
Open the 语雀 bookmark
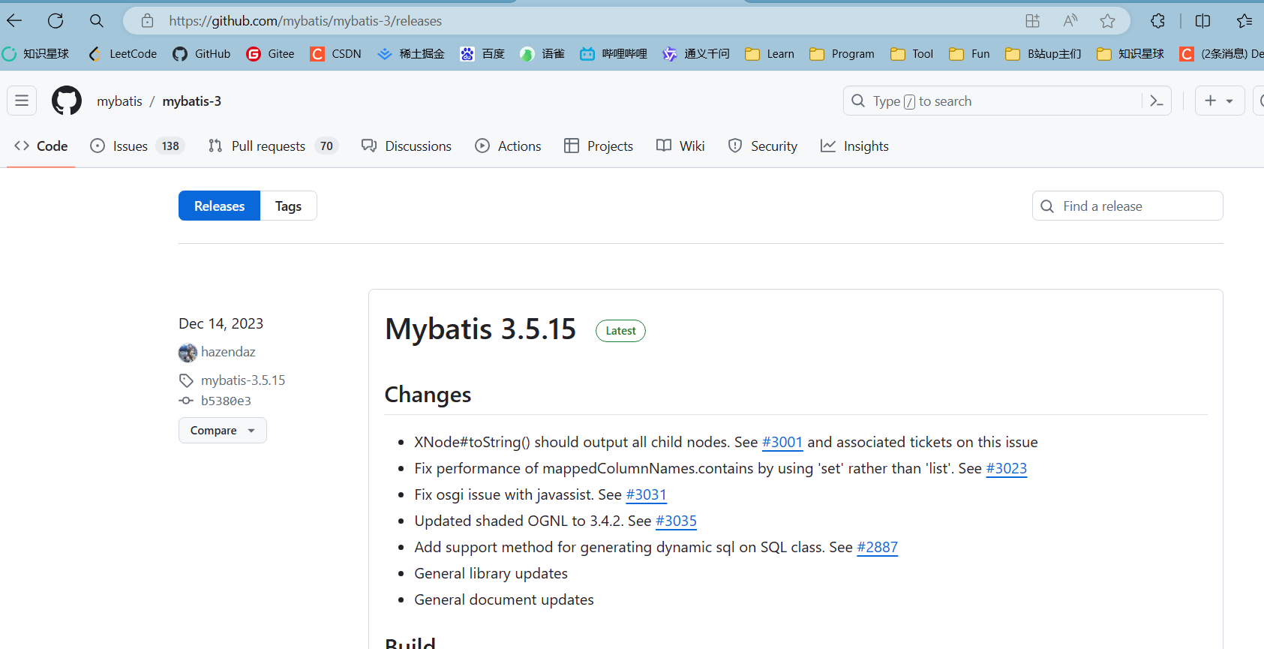tap(542, 54)
